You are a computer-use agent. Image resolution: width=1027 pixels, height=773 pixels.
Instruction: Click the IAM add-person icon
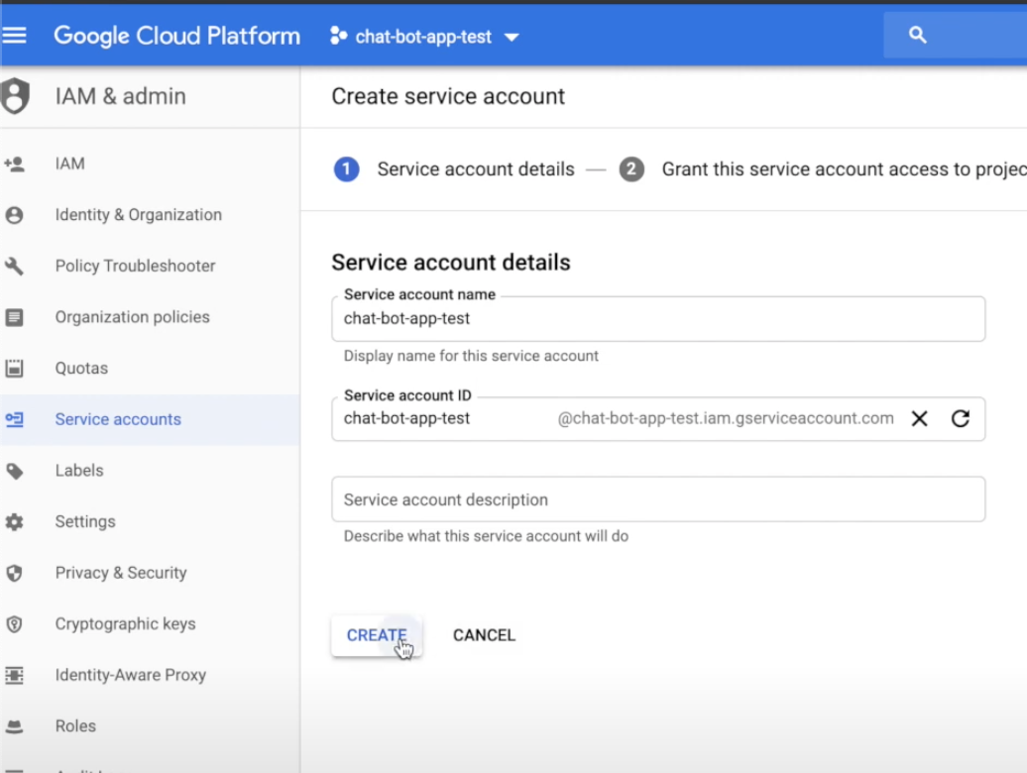coord(15,164)
